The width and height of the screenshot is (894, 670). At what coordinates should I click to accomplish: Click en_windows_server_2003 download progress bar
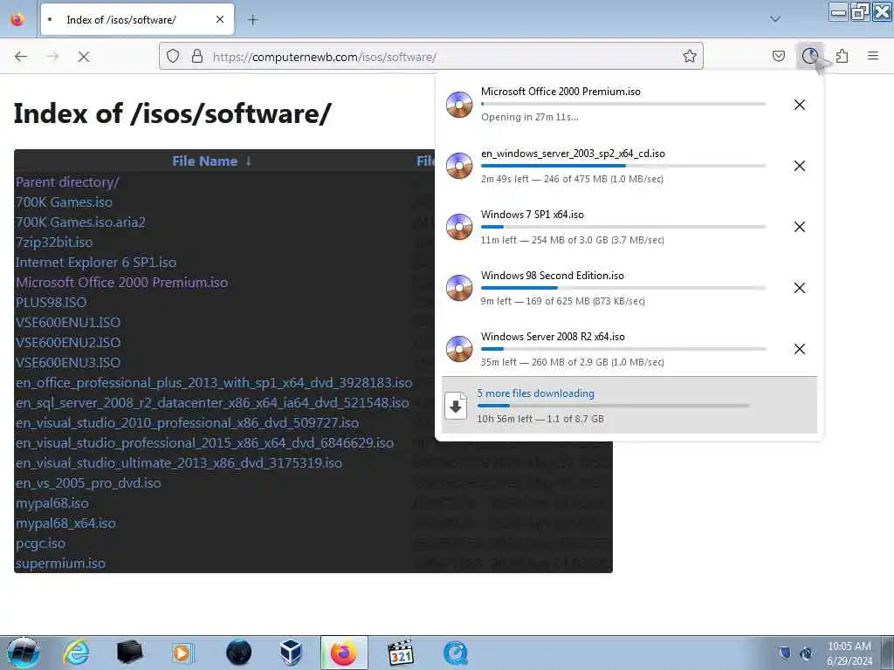pos(623,166)
